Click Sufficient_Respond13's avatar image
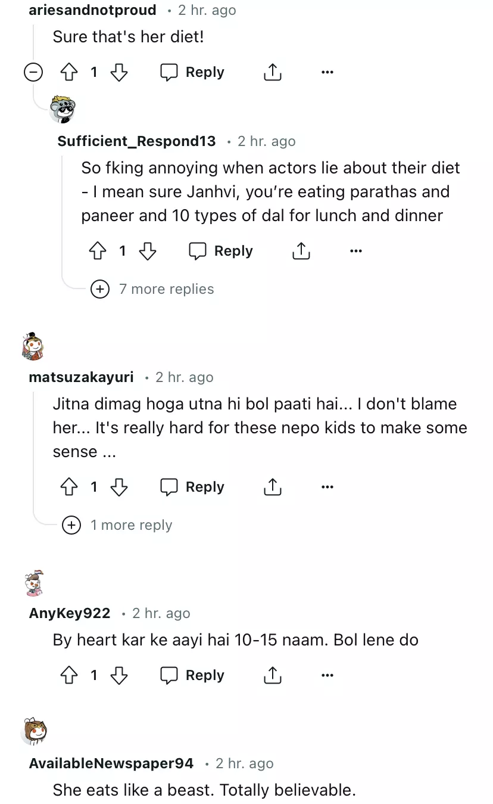The width and height of the screenshot is (493, 804). (x=62, y=109)
